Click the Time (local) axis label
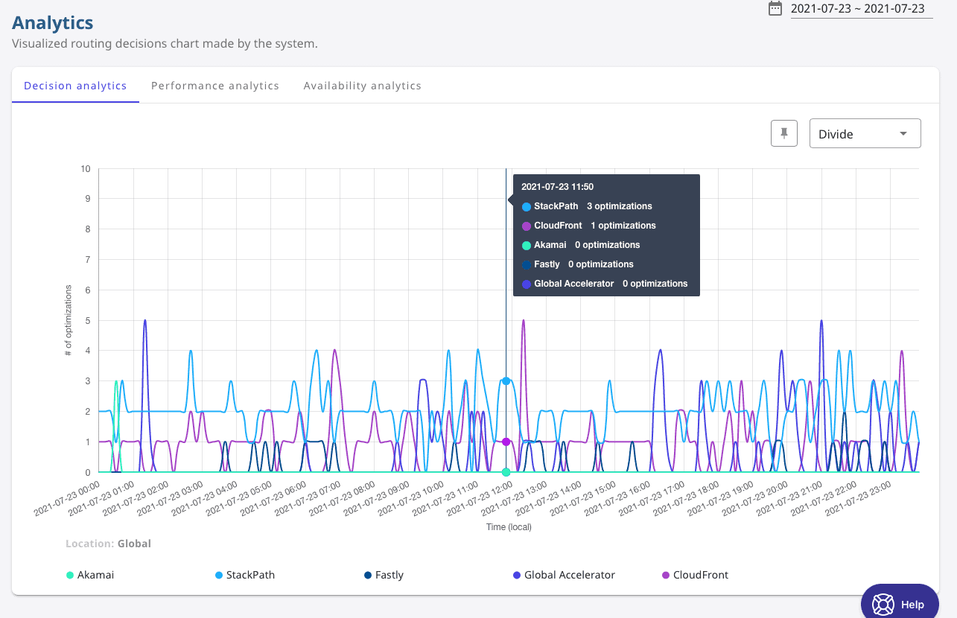 tap(509, 527)
